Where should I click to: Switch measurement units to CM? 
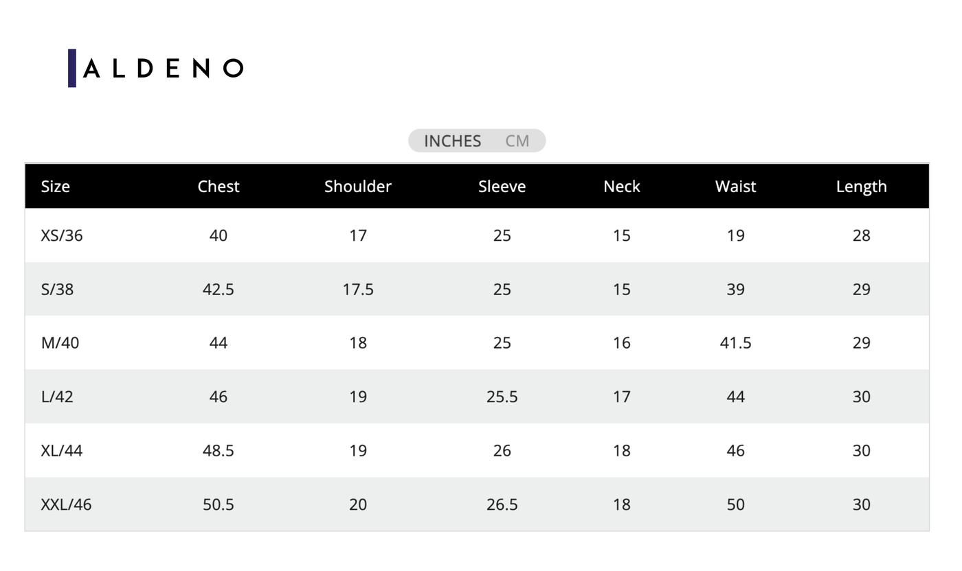[x=517, y=141]
